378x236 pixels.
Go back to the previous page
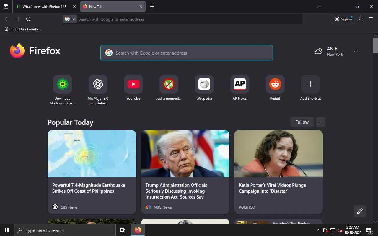point(7,19)
